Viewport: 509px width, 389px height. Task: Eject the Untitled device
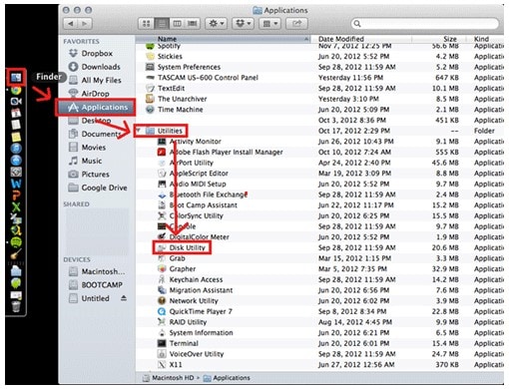coord(124,298)
